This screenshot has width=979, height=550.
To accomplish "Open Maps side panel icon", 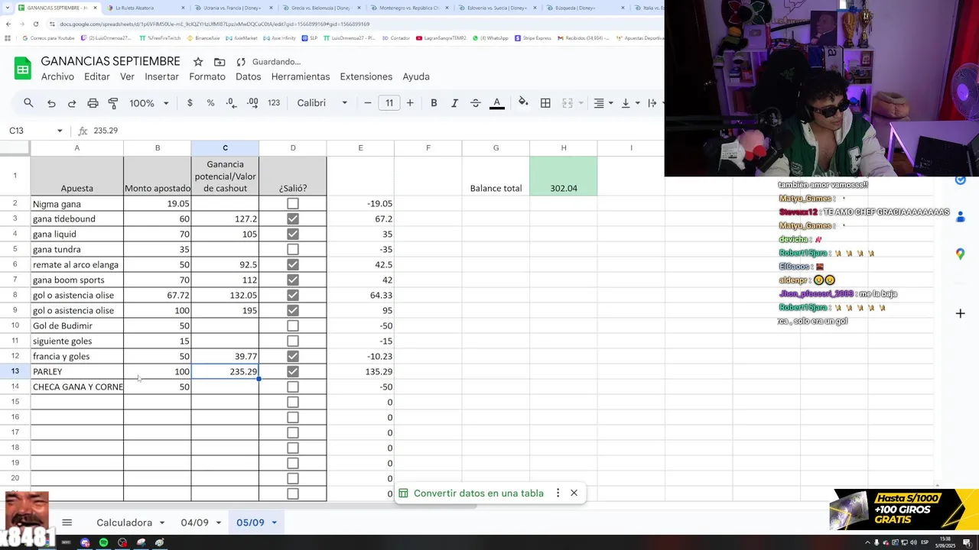I will [960, 254].
